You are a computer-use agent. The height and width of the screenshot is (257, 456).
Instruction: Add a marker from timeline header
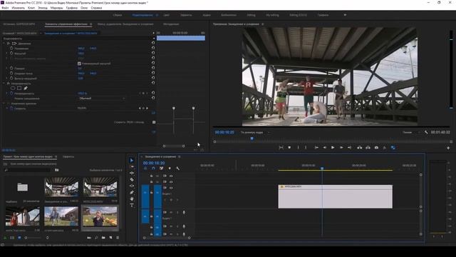click(170, 168)
